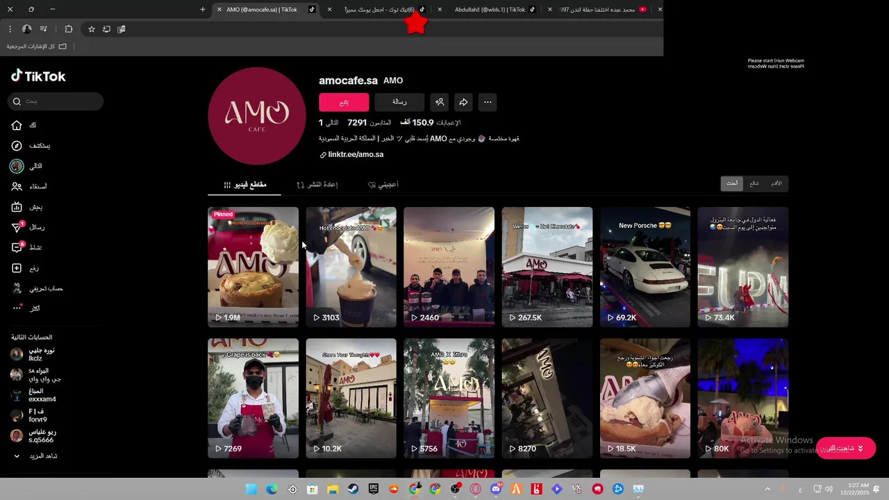Screen dimensions: 889x500
Task: Click the Chrome star bookmark icon
Action: point(91,29)
